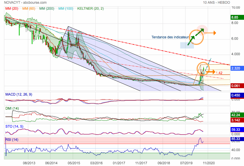Click the red 1.42 target value

(219, 73)
